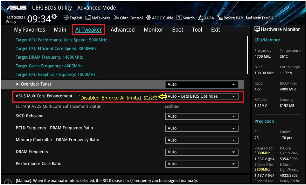This screenshot has width=306, height=185.
Task: Click the 1.172 V core voltage value
Action: click(x=286, y=73)
